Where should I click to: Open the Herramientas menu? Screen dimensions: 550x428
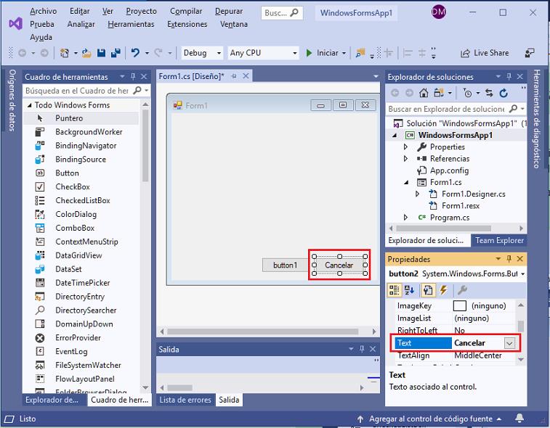click(131, 24)
